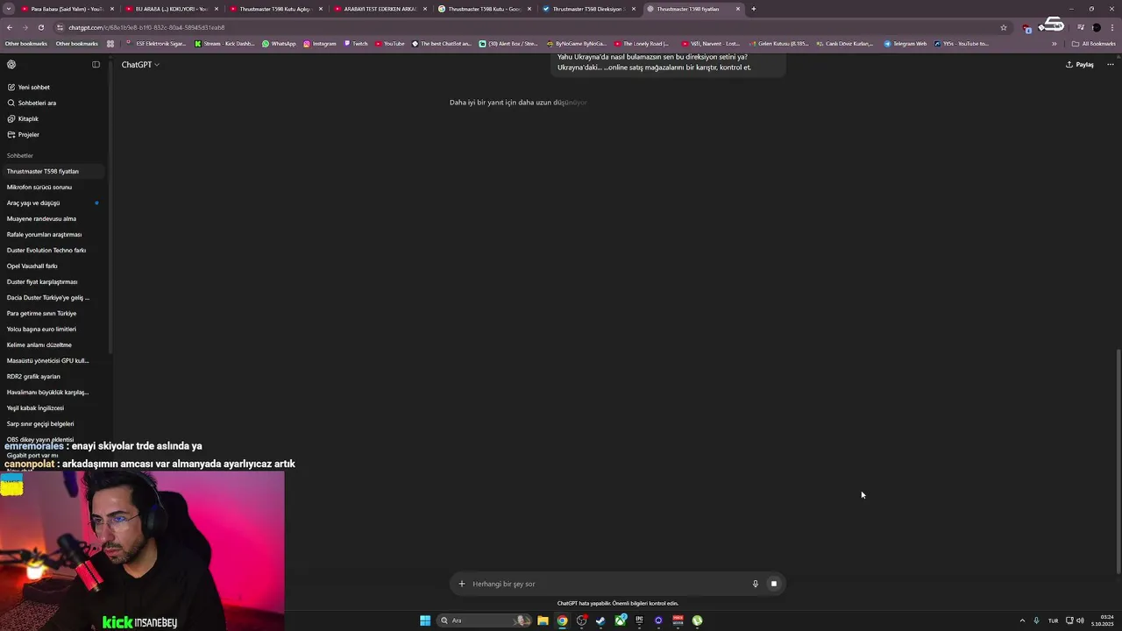Open the Windows Start menu
Image resolution: width=1122 pixels, height=631 pixels.
click(x=425, y=620)
